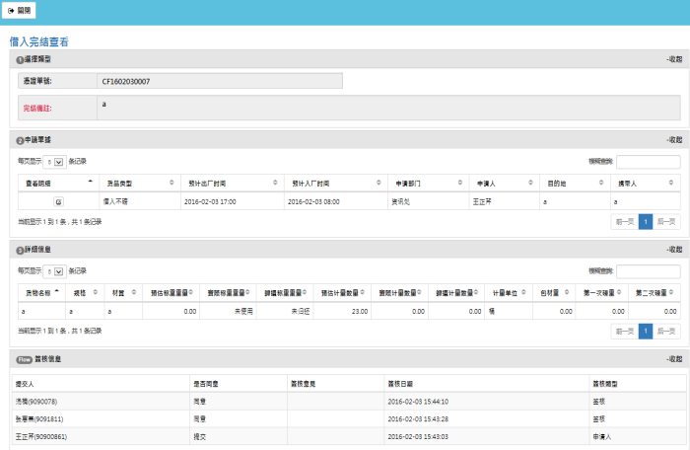Click 后一页 next page in 詳細信息 table
Image resolution: width=690 pixels, height=450 pixels.
tap(666, 332)
